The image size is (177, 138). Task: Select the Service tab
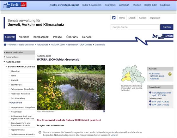[x=87, y=37]
